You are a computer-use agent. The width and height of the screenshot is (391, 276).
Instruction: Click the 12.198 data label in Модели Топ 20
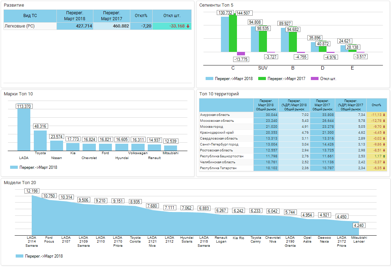pyautogui.click(x=32, y=191)
